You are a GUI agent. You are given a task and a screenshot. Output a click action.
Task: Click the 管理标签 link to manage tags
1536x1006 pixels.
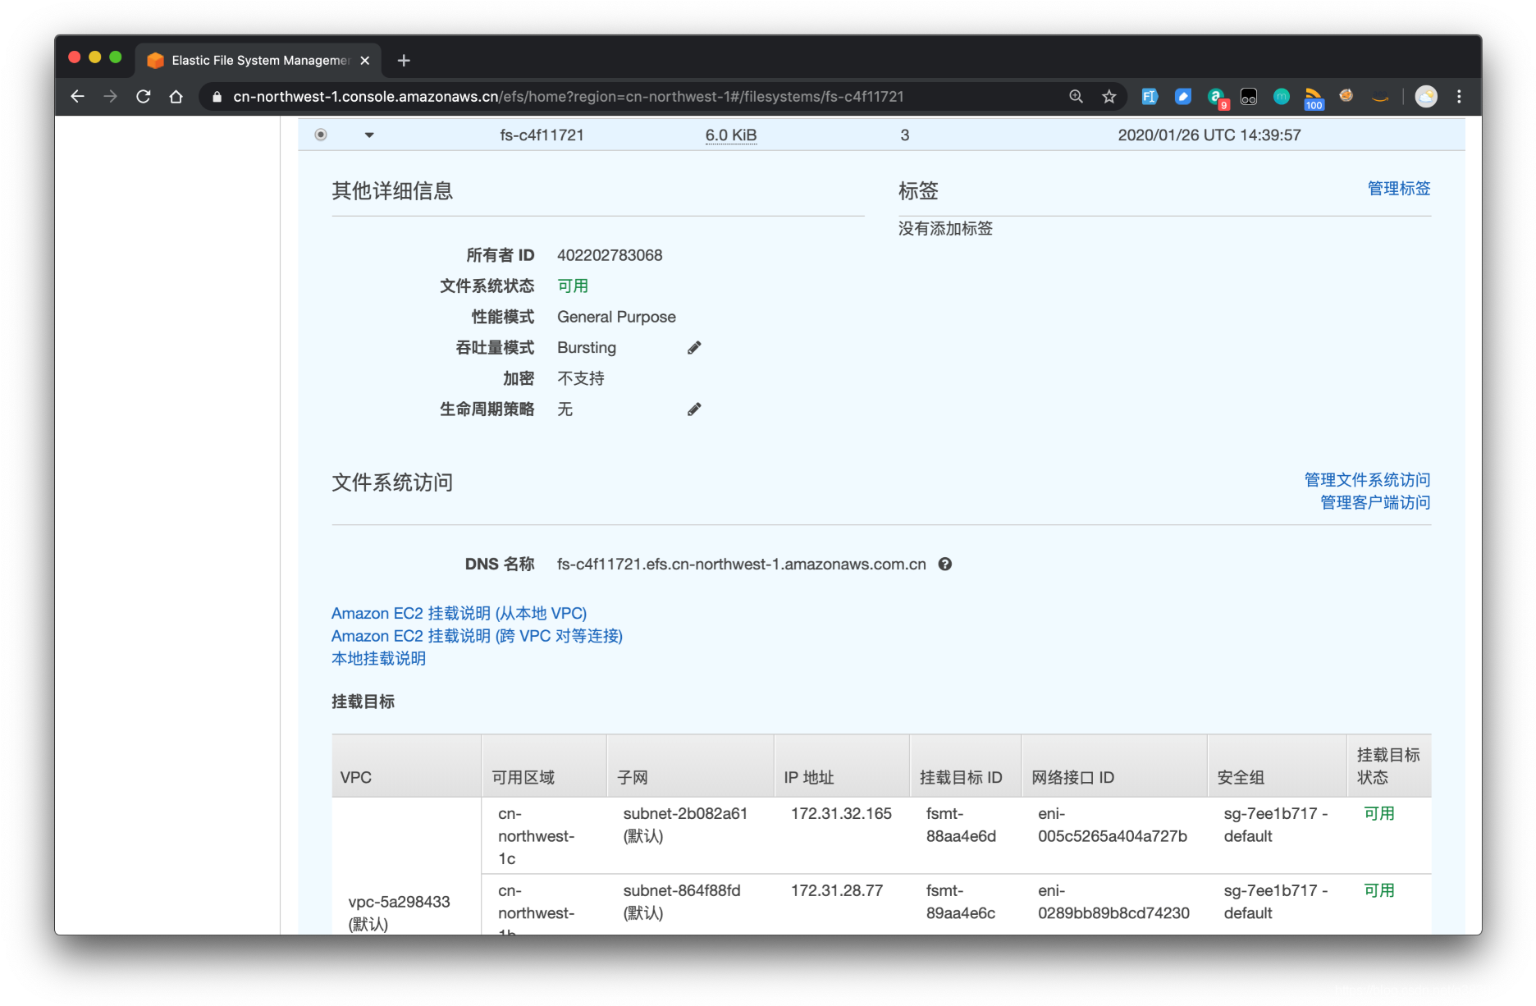(x=1399, y=188)
